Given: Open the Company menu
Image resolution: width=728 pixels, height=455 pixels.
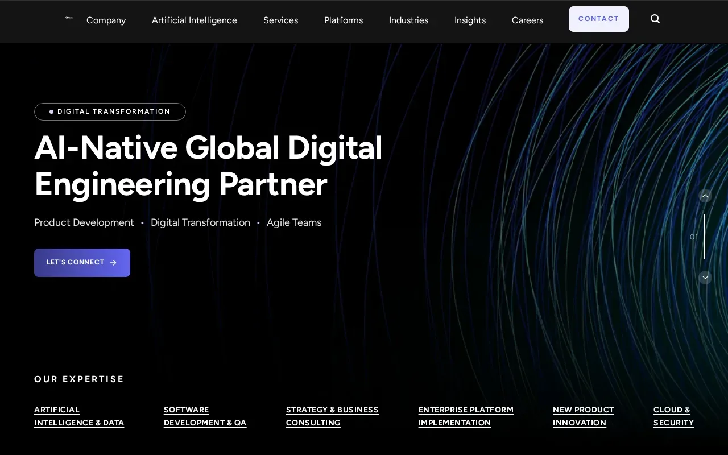Looking at the screenshot, I should (x=106, y=20).
